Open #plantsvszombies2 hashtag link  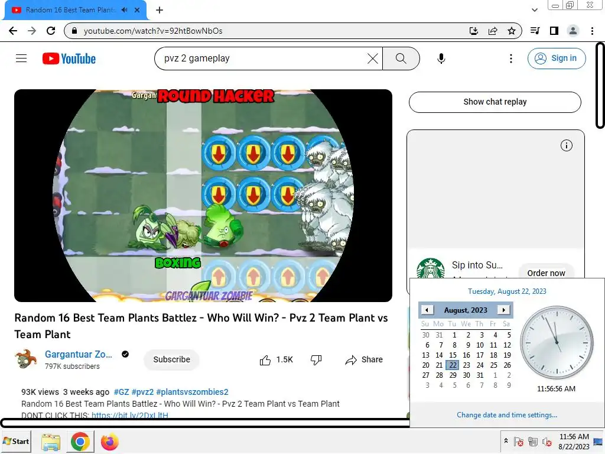[x=192, y=392]
